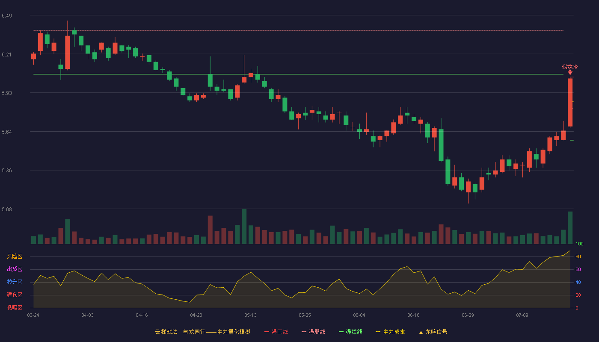
Task: Toggle the 强压线 legend entry
Action: [x=276, y=332]
